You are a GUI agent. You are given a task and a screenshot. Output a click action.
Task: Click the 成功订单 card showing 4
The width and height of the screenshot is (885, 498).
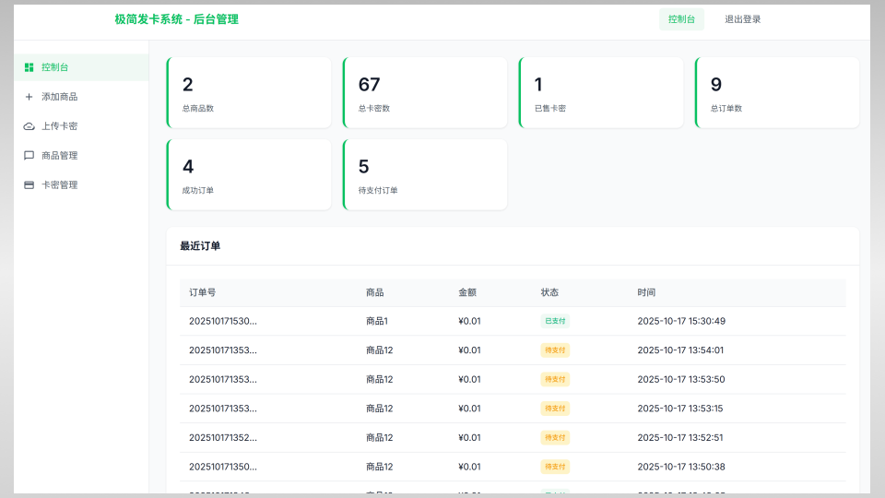(x=249, y=174)
